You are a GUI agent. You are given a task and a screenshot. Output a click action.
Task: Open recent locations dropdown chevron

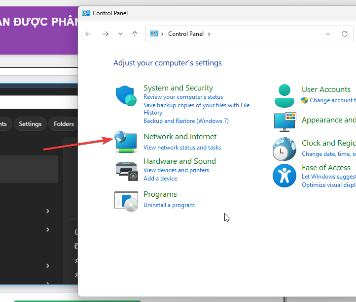121,34
